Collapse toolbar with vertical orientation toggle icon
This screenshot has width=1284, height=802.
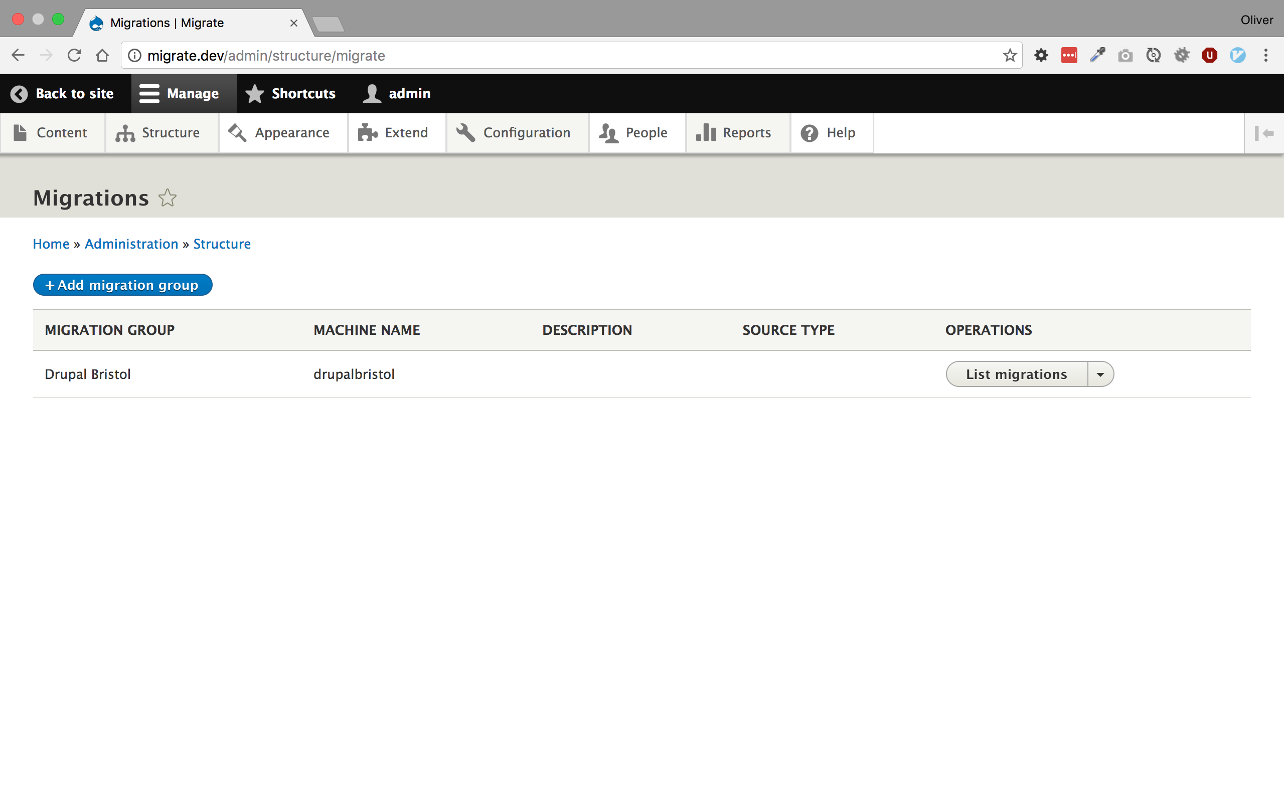click(x=1264, y=133)
